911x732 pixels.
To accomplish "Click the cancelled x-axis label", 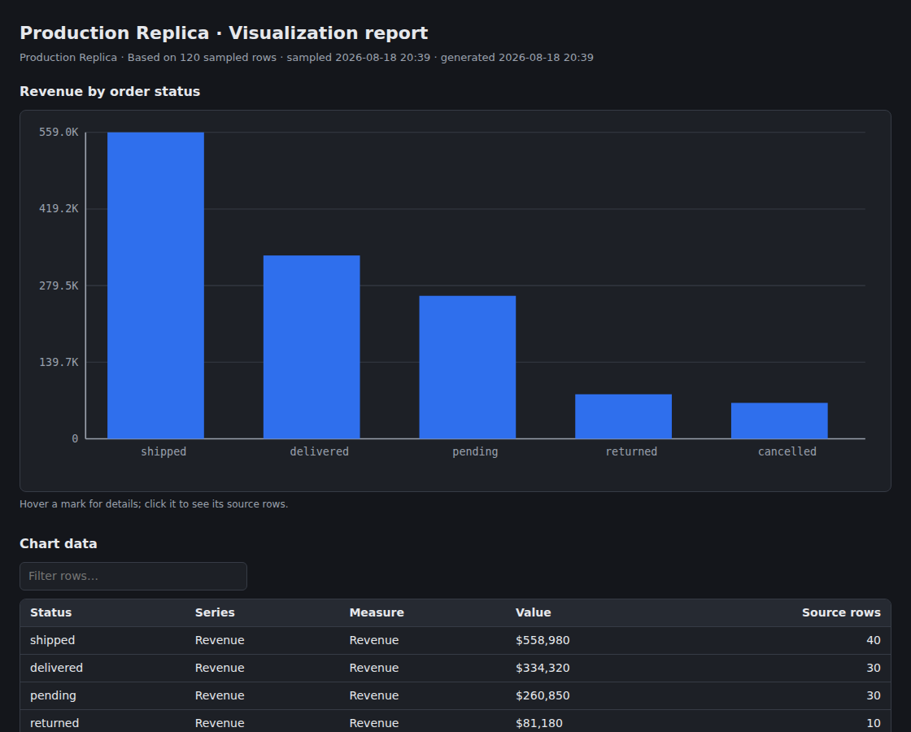I will coord(787,451).
